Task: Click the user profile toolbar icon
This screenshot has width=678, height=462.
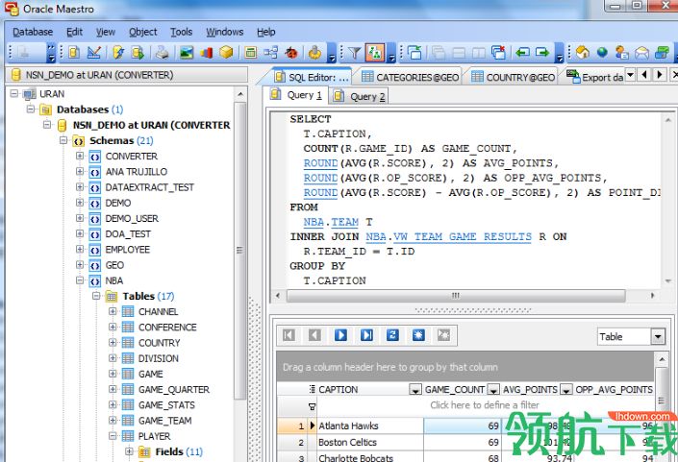Action: pos(622,53)
